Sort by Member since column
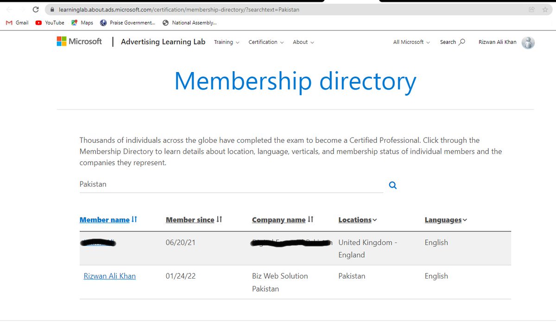Viewport: 556px width, 322px height. coord(194,220)
